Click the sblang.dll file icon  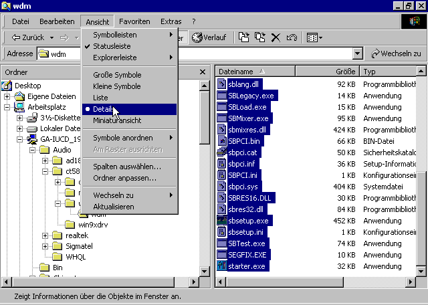click(221, 84)
